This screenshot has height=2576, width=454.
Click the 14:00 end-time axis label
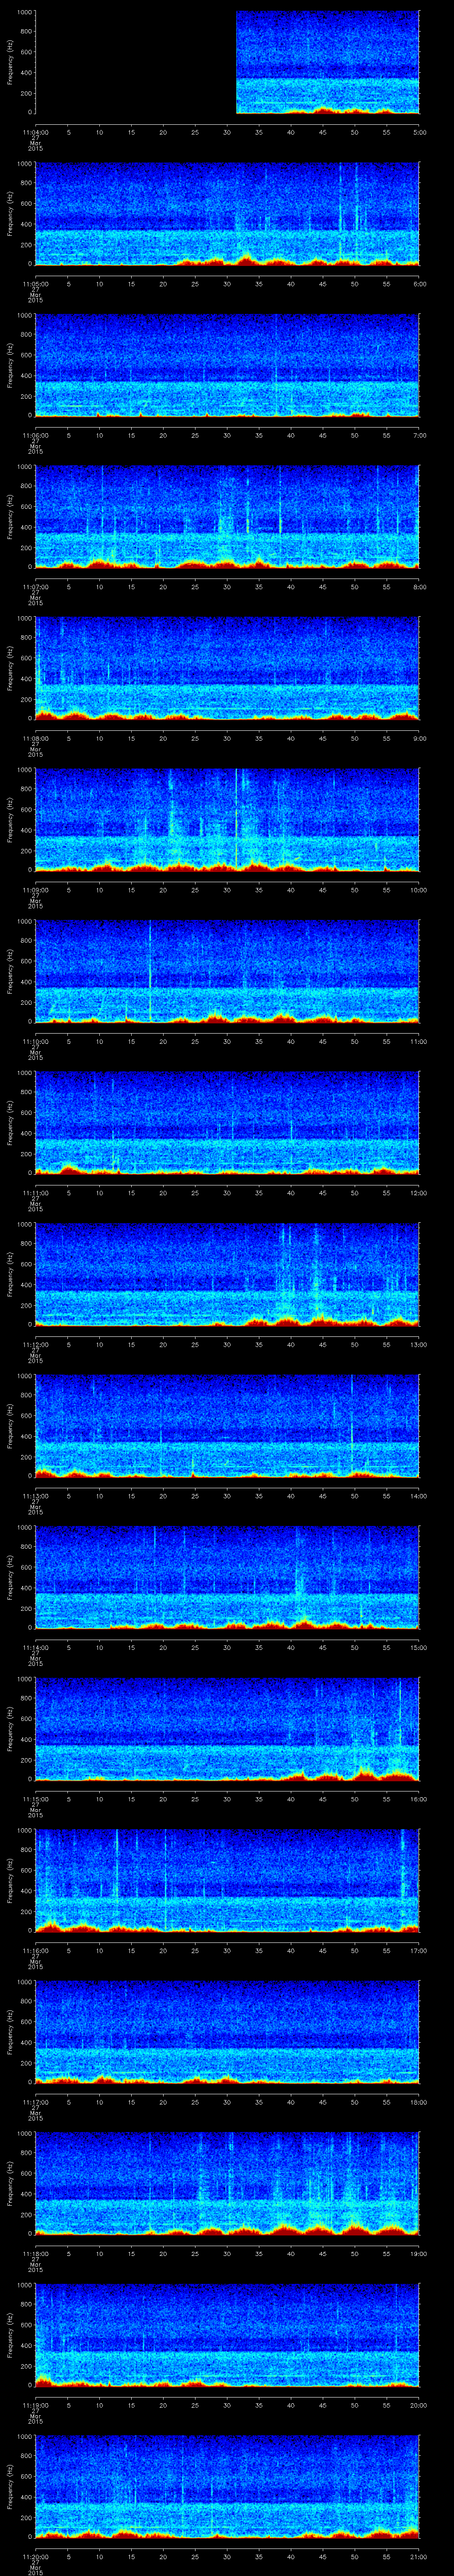click(x=419, y=1495)
